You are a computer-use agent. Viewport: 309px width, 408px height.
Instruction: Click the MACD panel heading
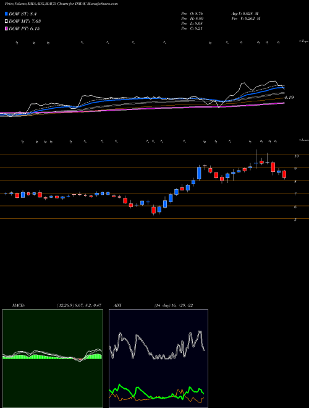coord(18,305)
